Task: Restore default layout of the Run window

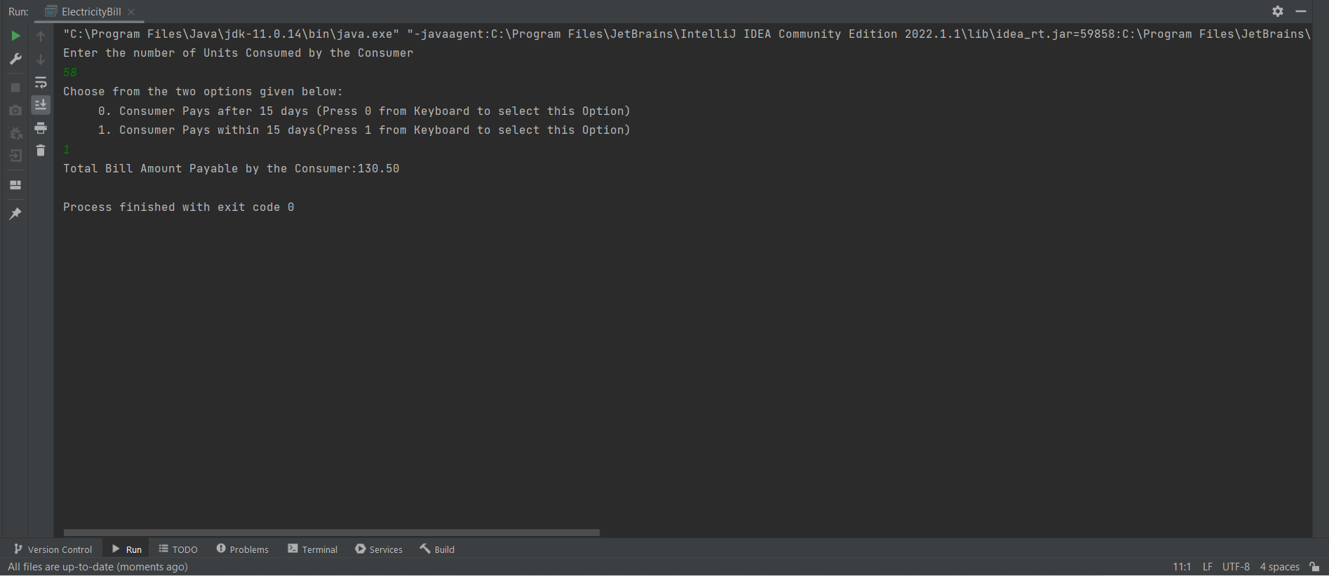Action: pos(15,185)
